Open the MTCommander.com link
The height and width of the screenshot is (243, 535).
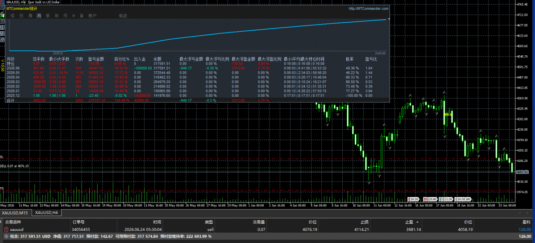tap(369, 8)
